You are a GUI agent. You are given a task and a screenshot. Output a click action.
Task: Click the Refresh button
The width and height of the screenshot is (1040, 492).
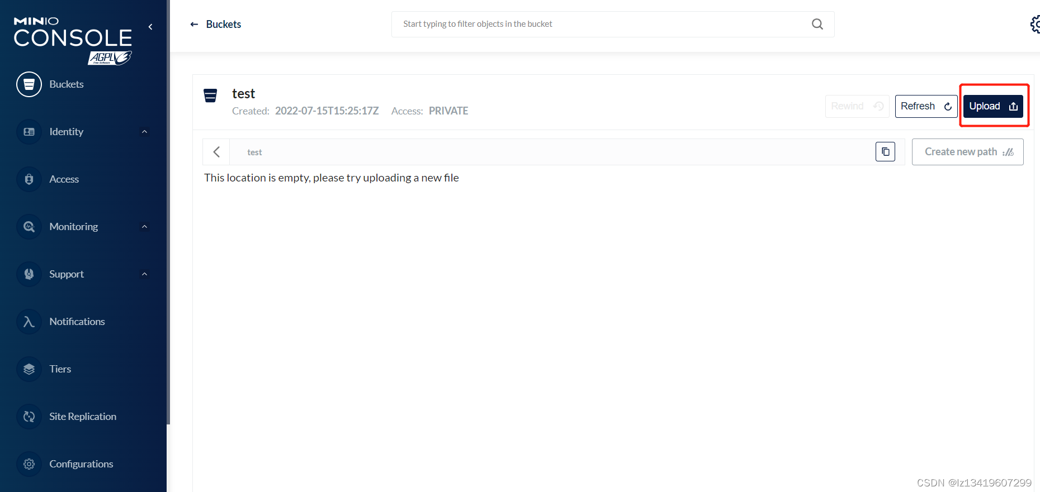926,106
